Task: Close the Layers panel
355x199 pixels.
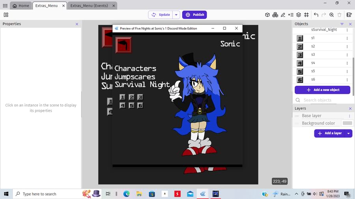Action: coord(350,109)
